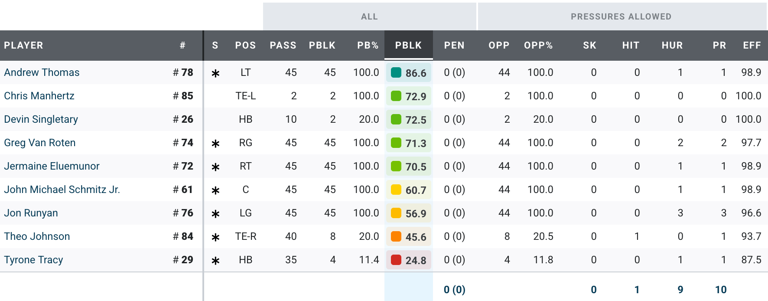This screenshot has height=301, width=768.
Task: Click Andrew Thomas starter asterisk icon
Action: coord(215,73)
